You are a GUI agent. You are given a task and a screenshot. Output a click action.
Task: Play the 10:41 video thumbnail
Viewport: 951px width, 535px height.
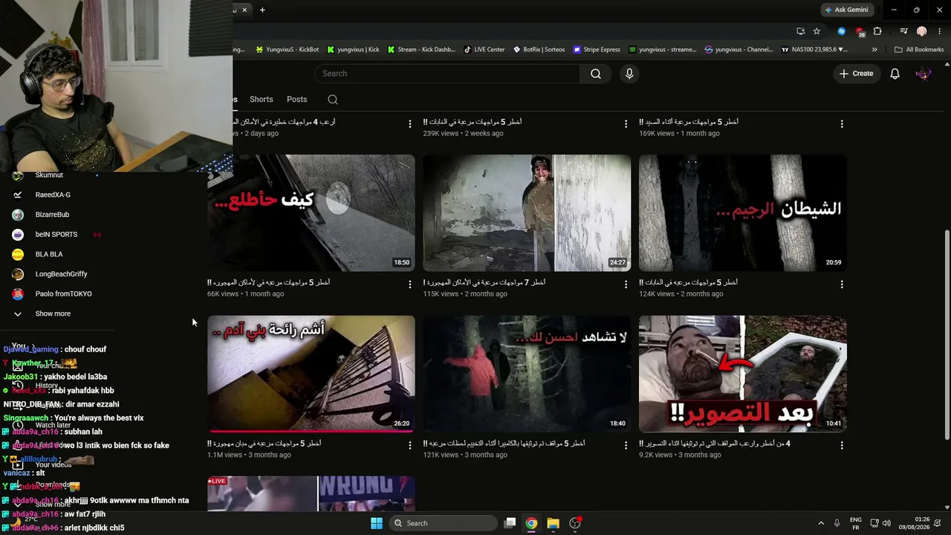743,374
